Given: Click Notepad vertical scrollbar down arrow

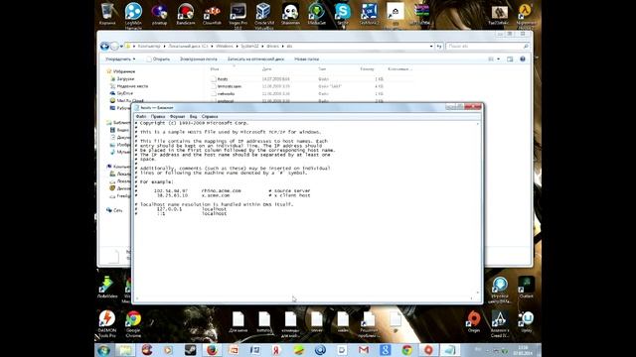Looking at the screenshot, I should (477, 293).
